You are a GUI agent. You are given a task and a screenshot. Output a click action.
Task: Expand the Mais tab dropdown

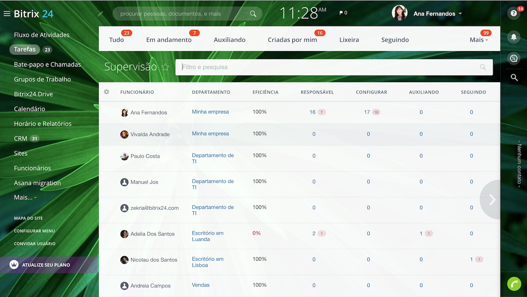click(479, 40)
